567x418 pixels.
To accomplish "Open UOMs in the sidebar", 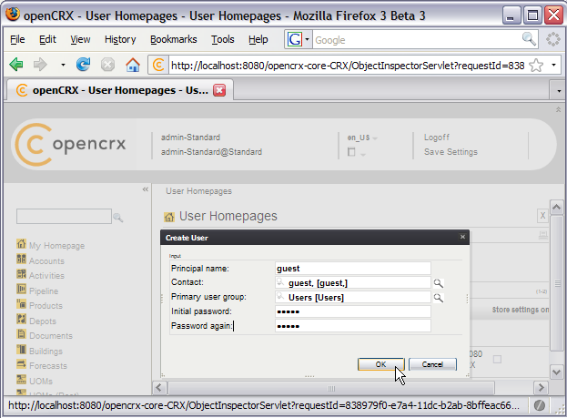I will 41,381.
